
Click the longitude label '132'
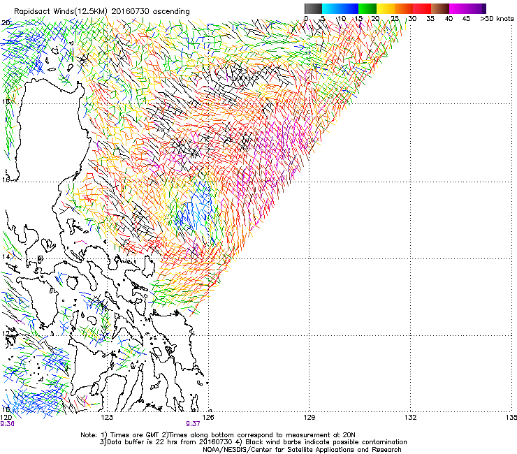coord(410,418)
